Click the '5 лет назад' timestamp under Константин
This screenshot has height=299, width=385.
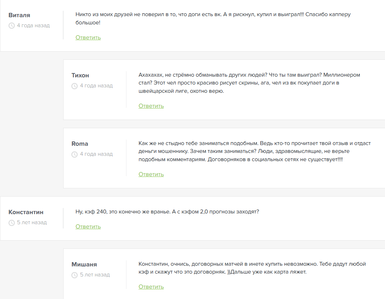32,222
